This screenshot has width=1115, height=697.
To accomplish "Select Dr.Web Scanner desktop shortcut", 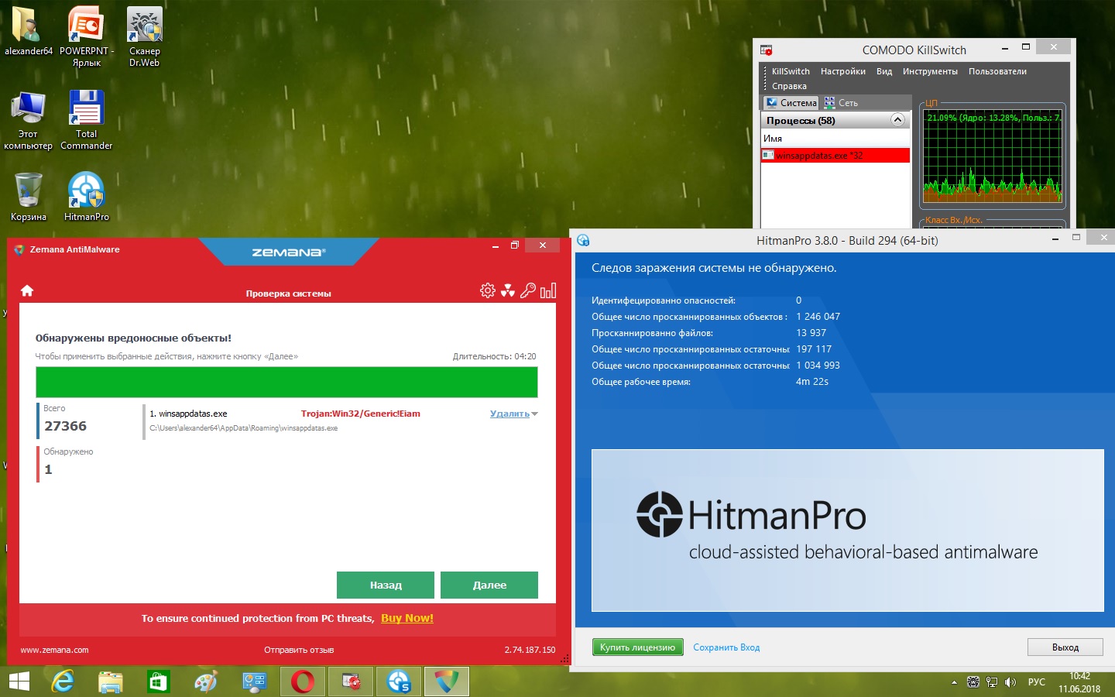I will click(145, 37).
